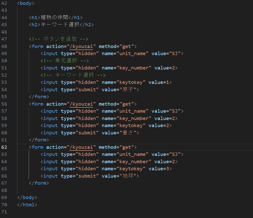Click the 単元選択 comment on line 50

[x=65, y=61]
